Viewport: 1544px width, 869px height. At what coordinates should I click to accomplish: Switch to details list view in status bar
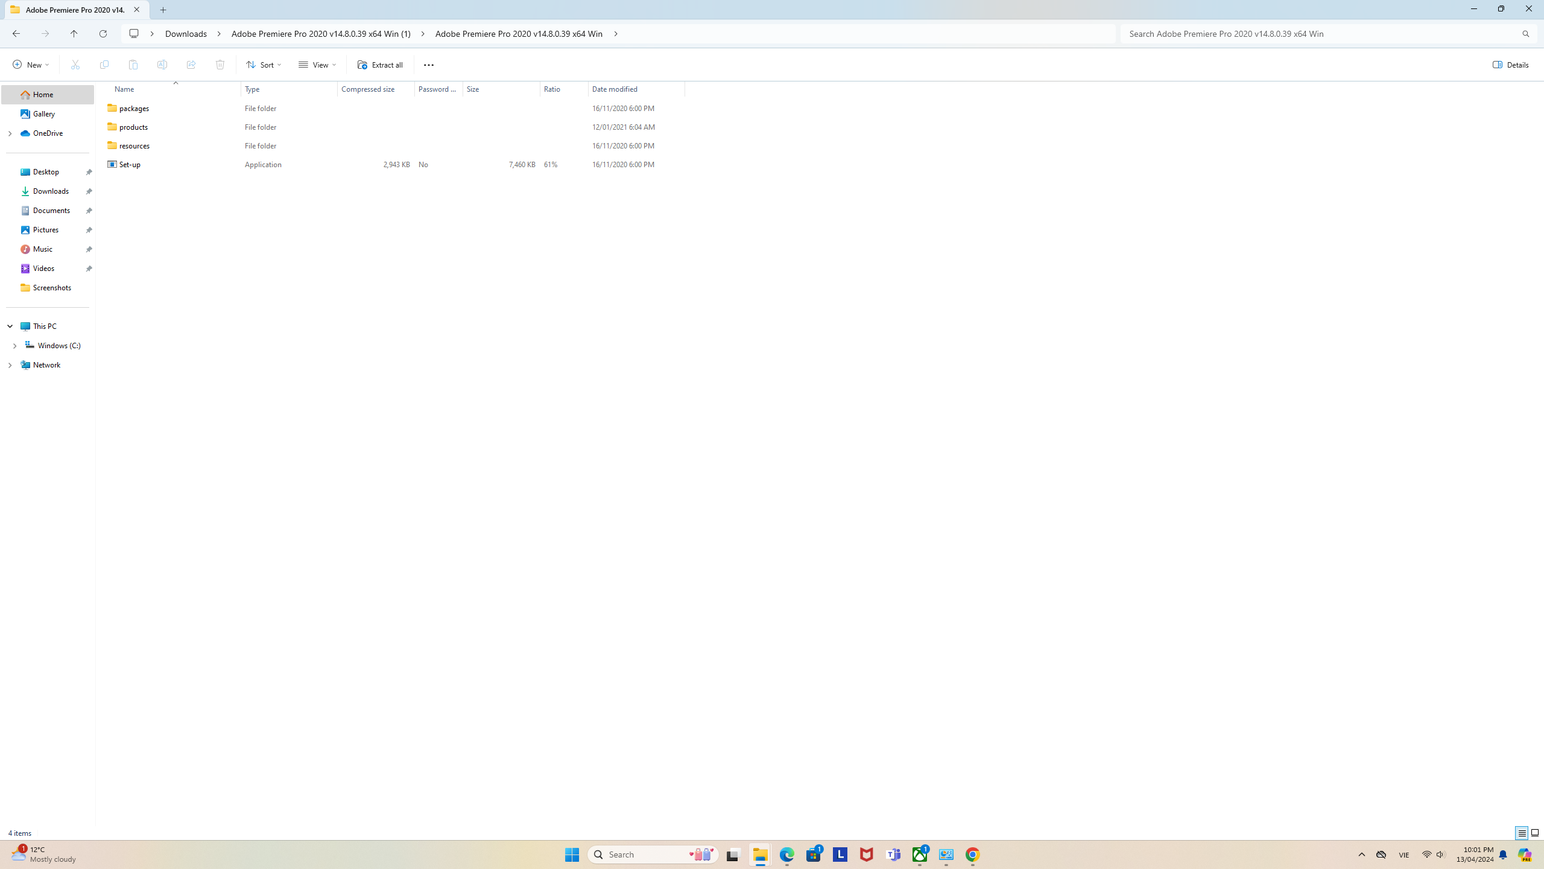tap(1522, 833)
